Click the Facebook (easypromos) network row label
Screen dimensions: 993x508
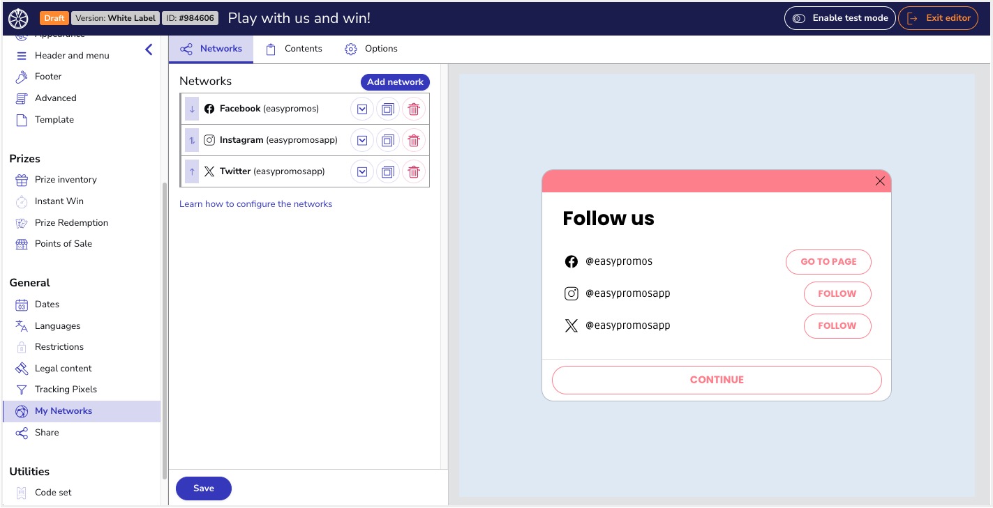tap(269, 109)
